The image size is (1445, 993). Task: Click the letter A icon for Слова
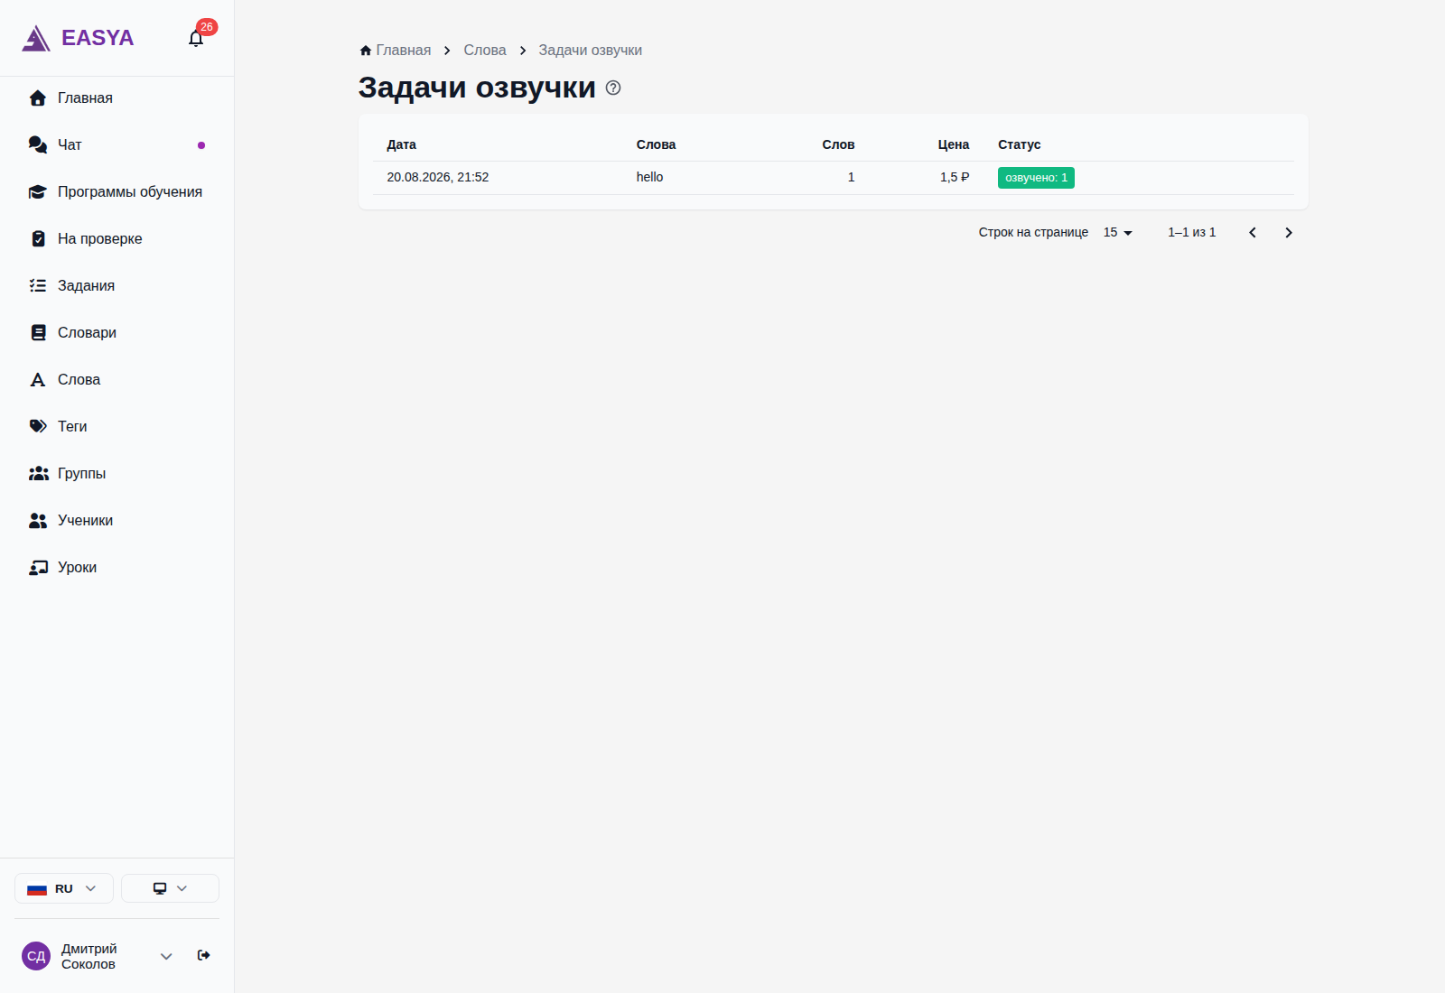coord(38,379)
